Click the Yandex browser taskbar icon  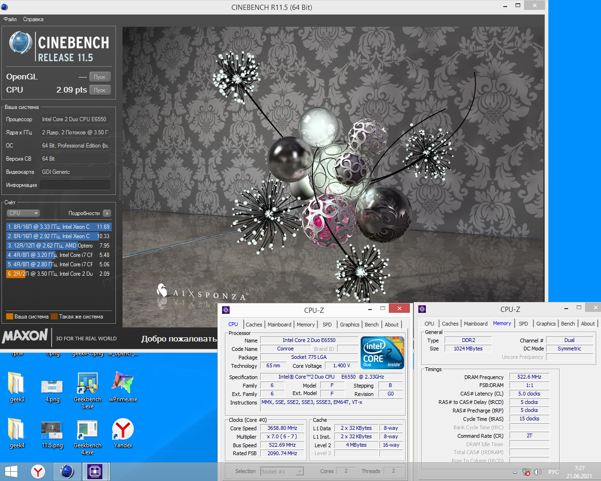click(x=38, y=472)
